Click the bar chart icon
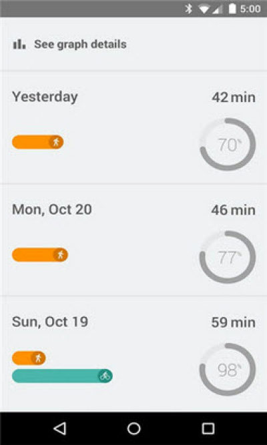 [19, 44]
